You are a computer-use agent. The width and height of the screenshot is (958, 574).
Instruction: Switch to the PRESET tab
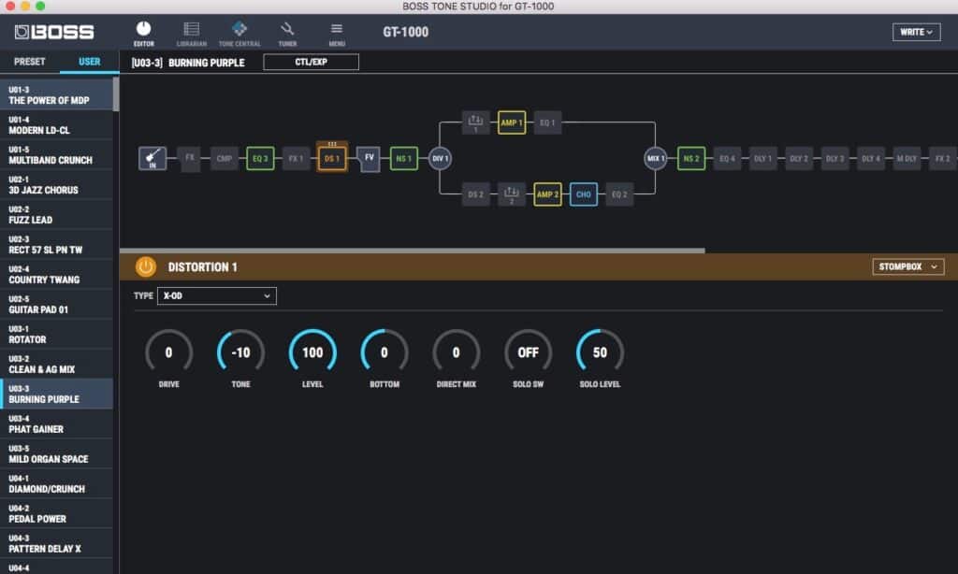[x=29, y=62]
